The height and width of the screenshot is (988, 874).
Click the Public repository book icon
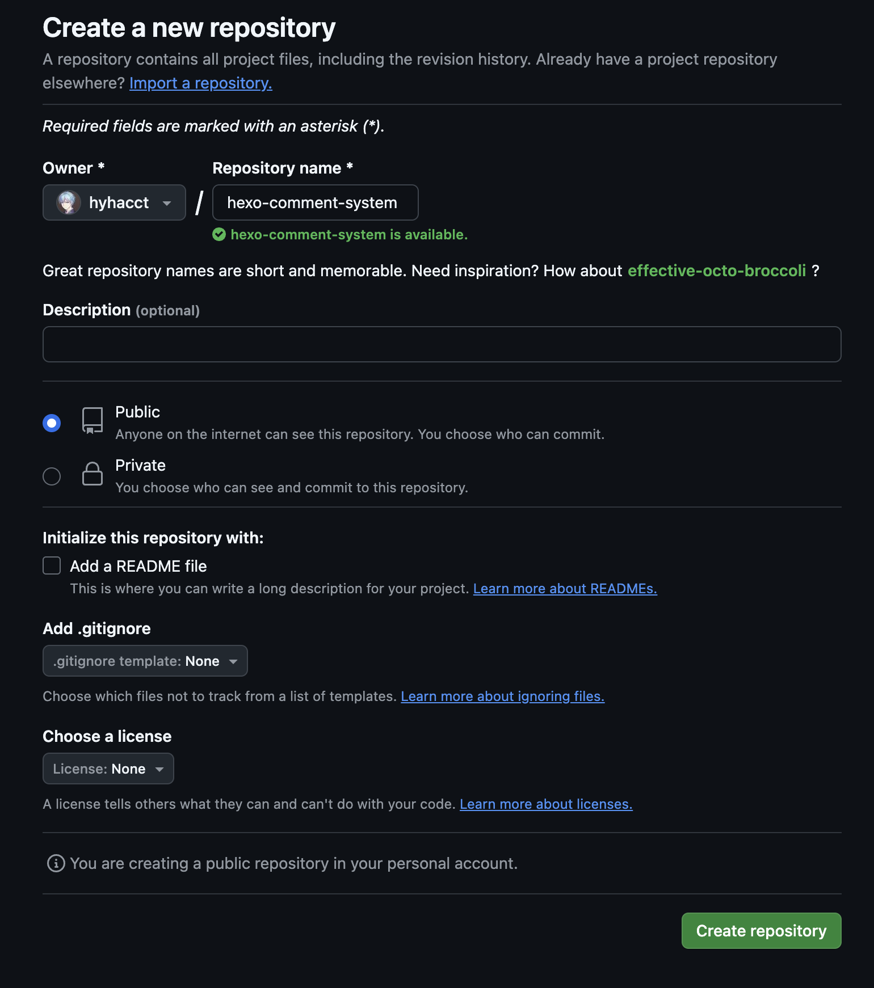(x=93, y=421)
